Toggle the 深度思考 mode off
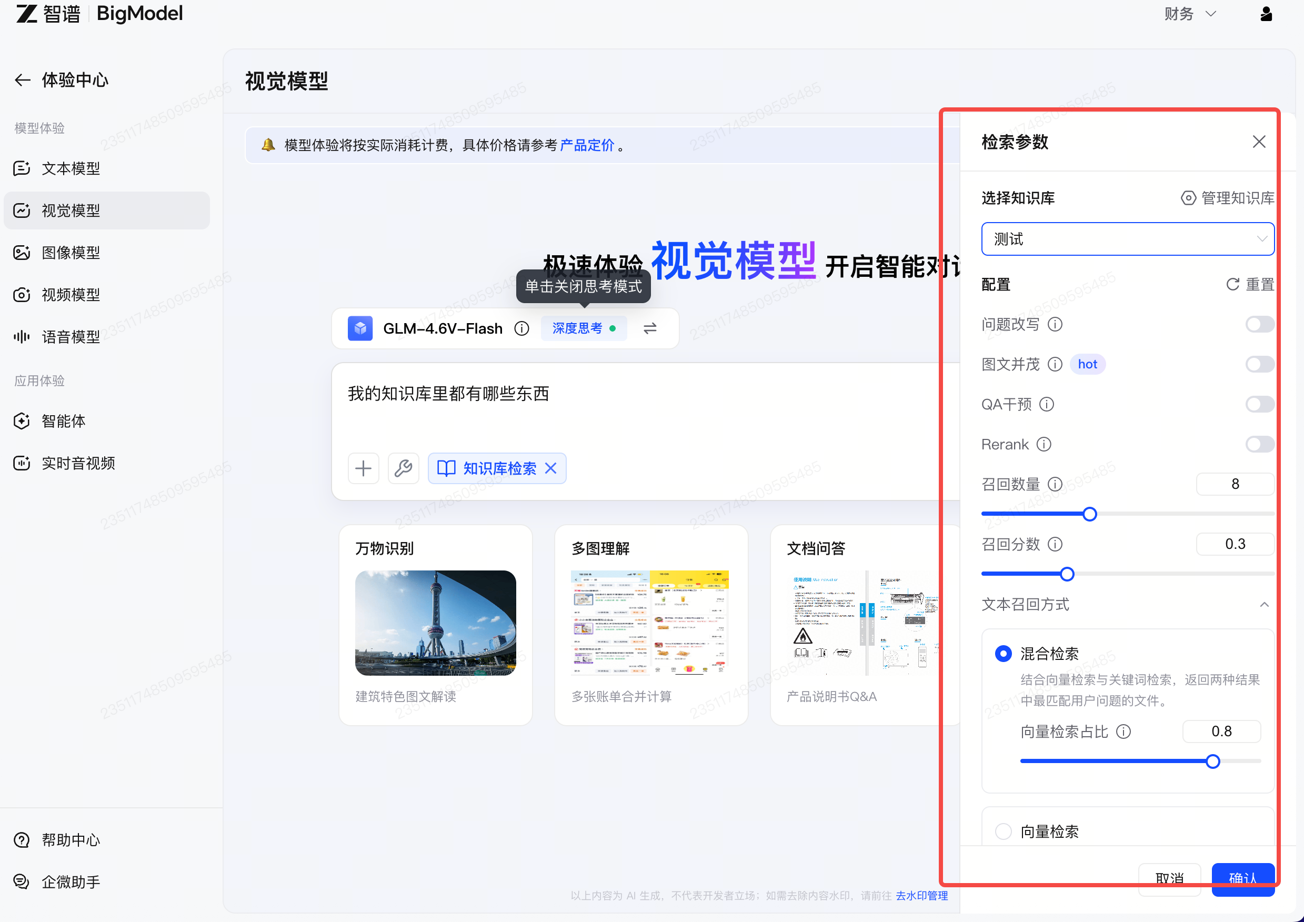The width and height of the screenshot is (1304, 922). click(583, 328)
